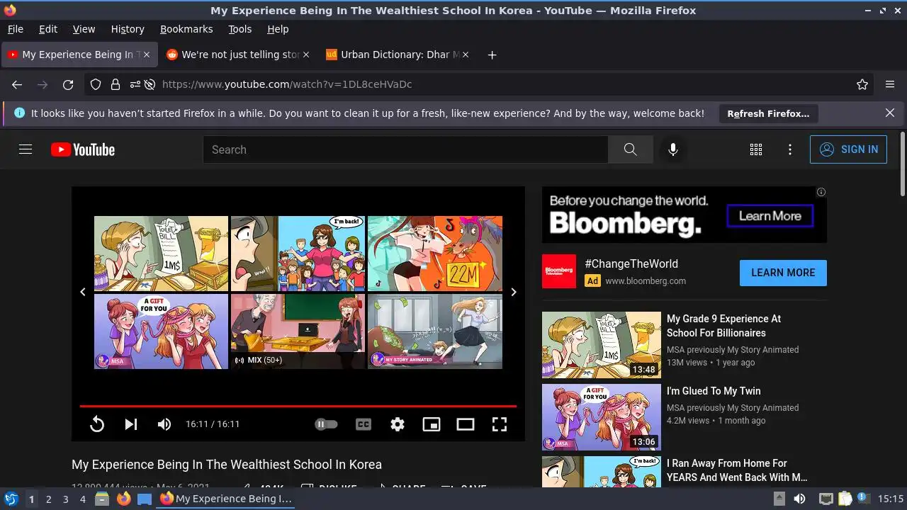Screen dimensions: 907x510
Task: Open Firefox application hamburger menu
Action: pyautogui.click(x=890, y=84)
